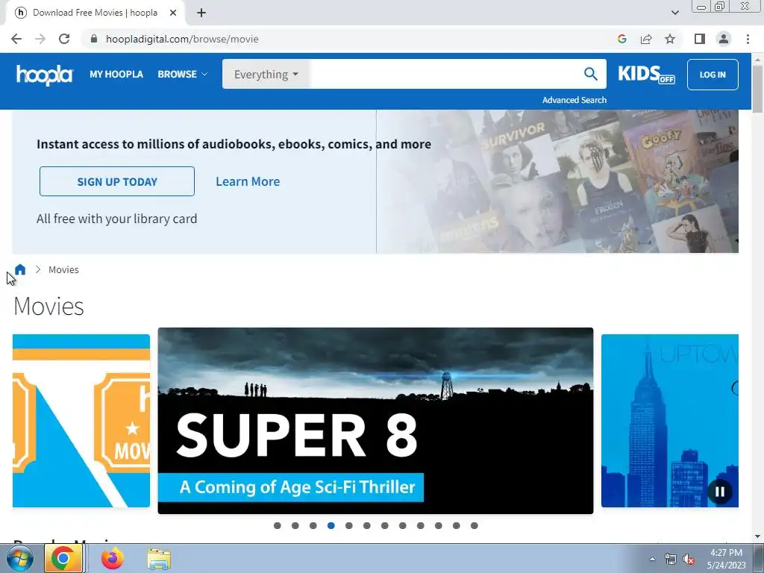Click the muted volume tray icon
The width and height of the screenshot is (764, 573).
(689, 560)
